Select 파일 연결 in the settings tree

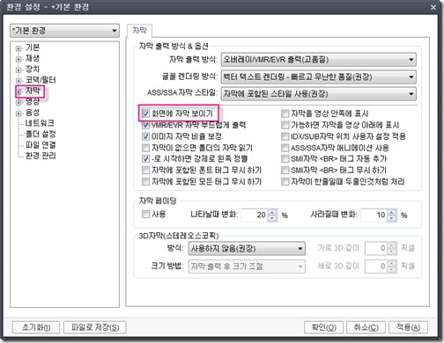point(41,145)
